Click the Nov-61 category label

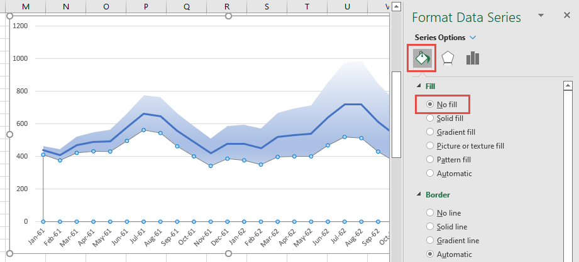203,236
